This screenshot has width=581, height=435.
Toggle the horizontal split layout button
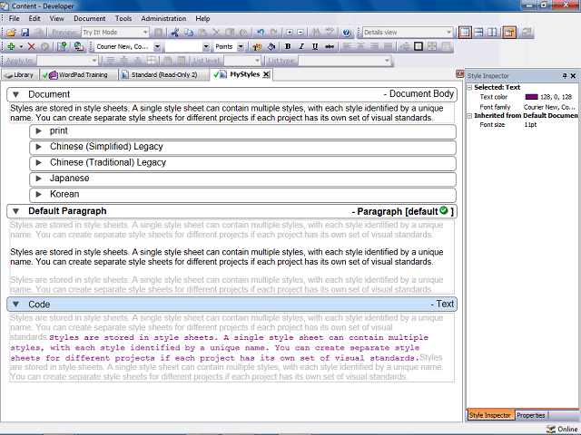click(478, 33)
